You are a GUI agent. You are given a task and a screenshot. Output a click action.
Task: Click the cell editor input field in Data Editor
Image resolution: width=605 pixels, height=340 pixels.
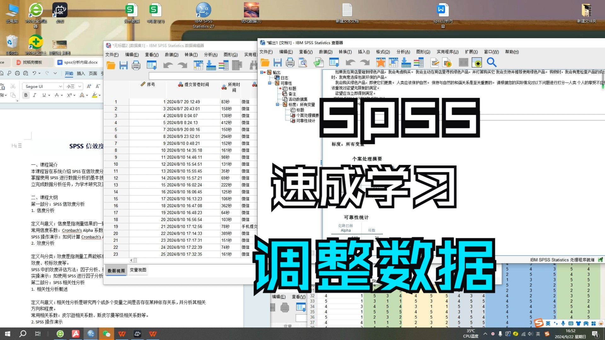(203, 76)
